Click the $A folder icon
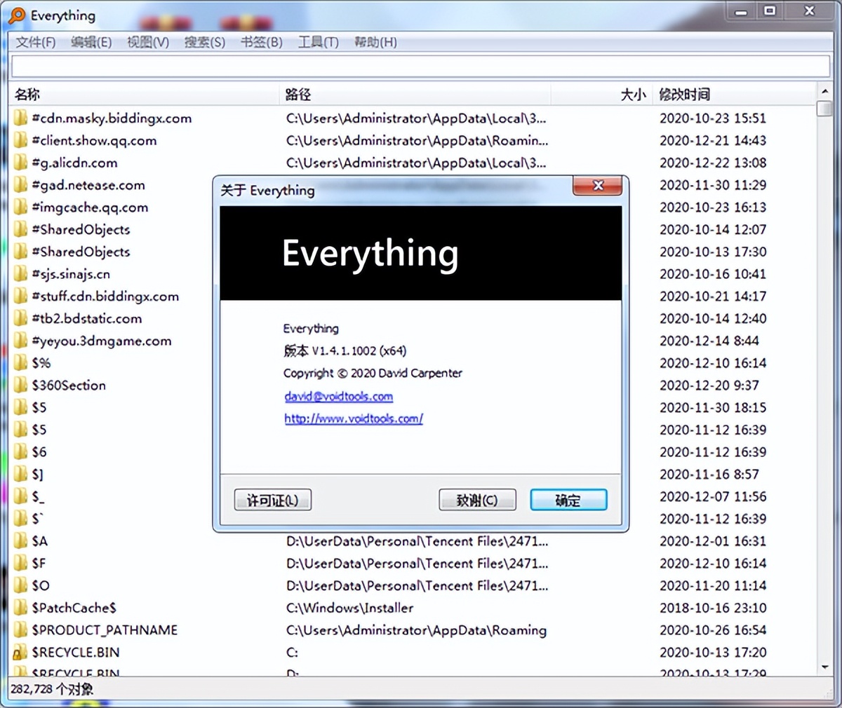 coord(21,541)
